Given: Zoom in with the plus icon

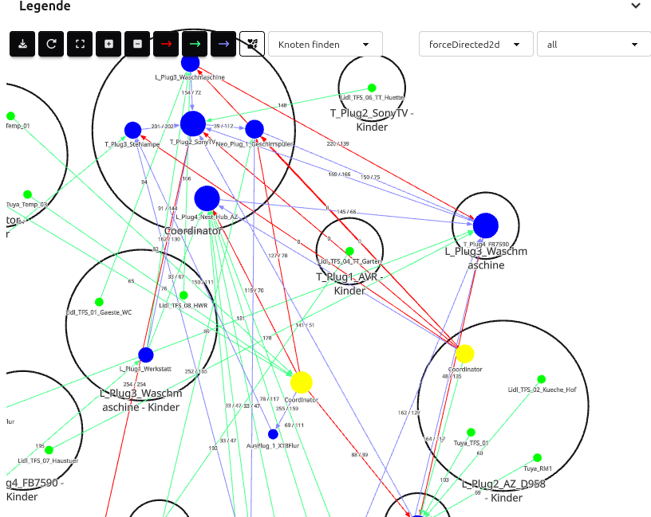Looking at the screenshot, I should coord(108,45).
